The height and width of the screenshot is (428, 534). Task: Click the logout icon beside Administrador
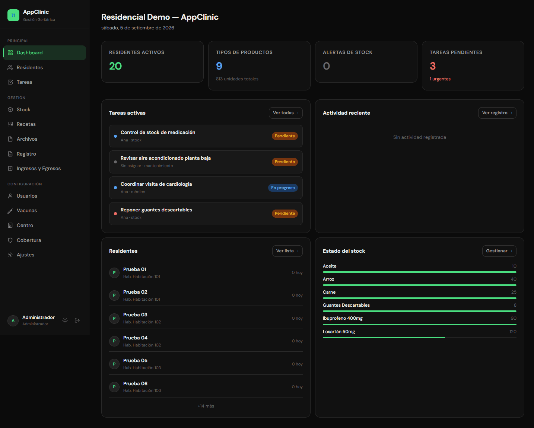[x=77, y=320]
